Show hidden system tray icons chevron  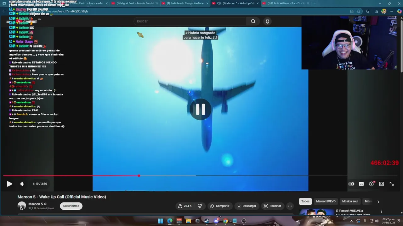click(351, 221)
